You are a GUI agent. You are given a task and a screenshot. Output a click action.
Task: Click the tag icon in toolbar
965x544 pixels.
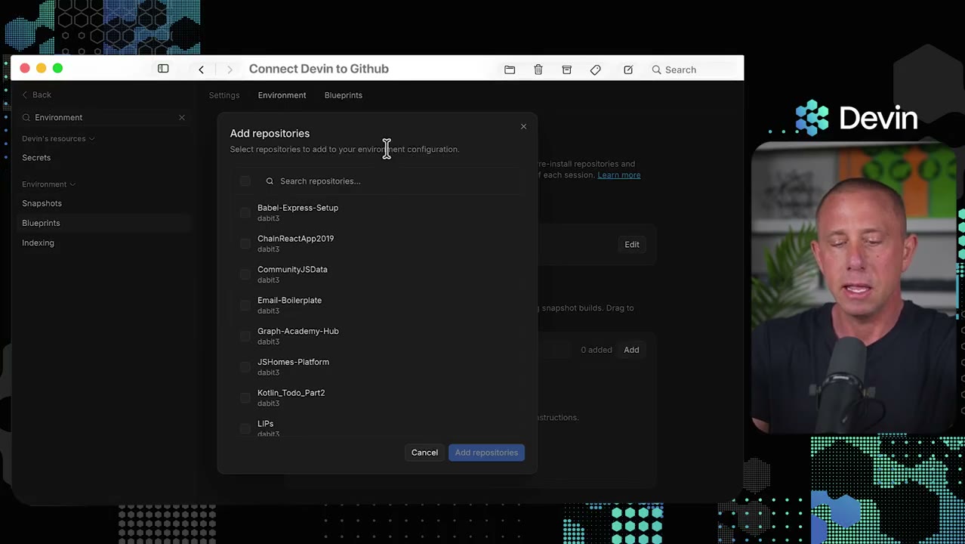pyautogui.click(x=596, y=70)
